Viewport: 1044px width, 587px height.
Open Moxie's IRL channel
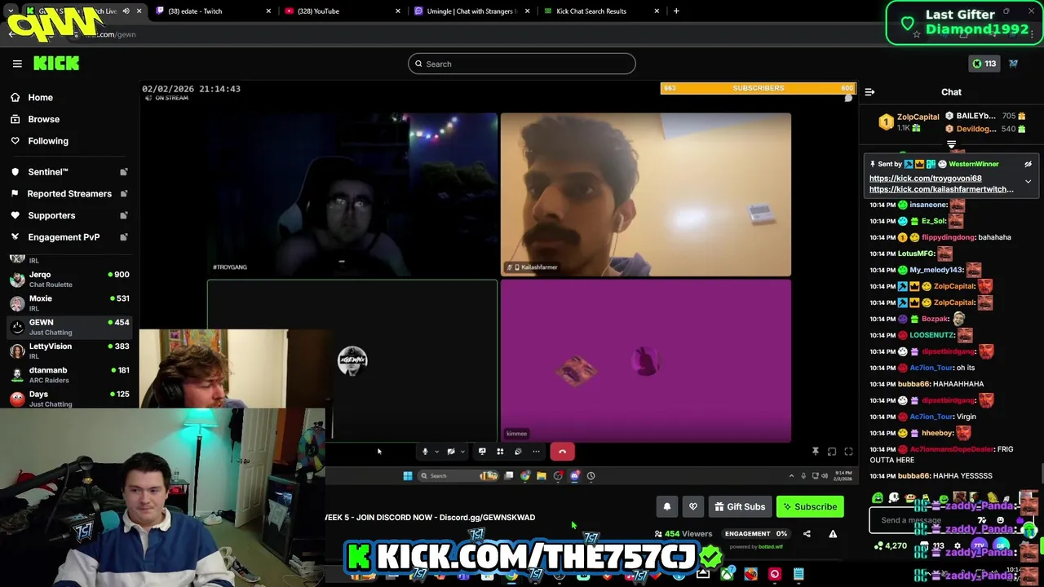point(69,303)
